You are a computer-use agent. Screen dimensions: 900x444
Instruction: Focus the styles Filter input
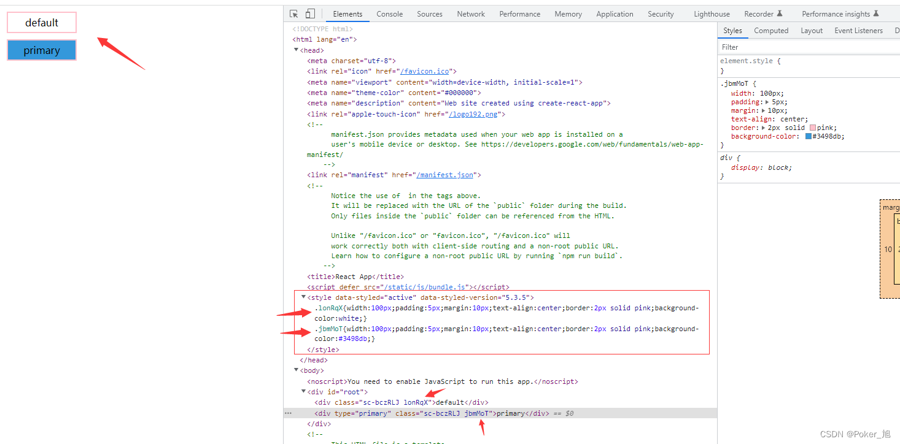click(809, 47)
